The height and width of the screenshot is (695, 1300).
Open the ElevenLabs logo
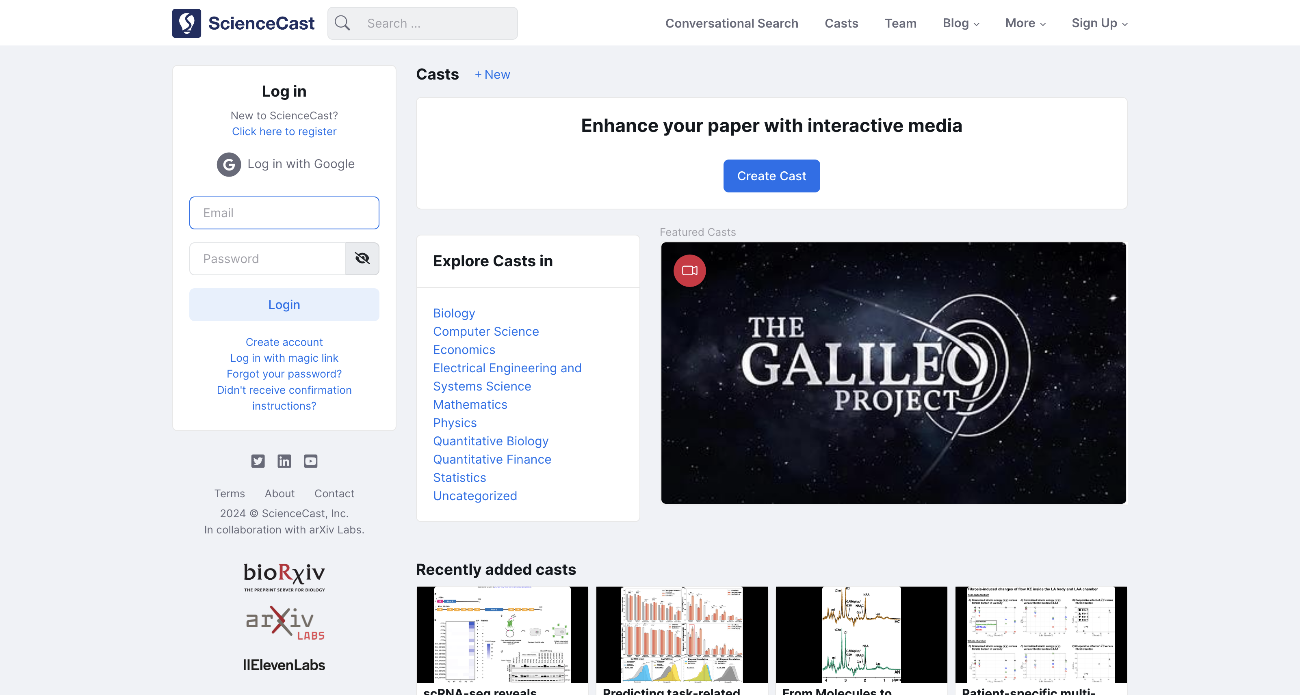284,665
